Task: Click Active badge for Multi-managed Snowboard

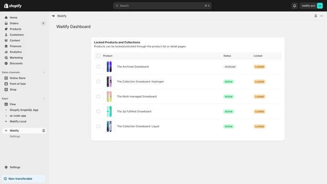Action: tap(228, 96)
